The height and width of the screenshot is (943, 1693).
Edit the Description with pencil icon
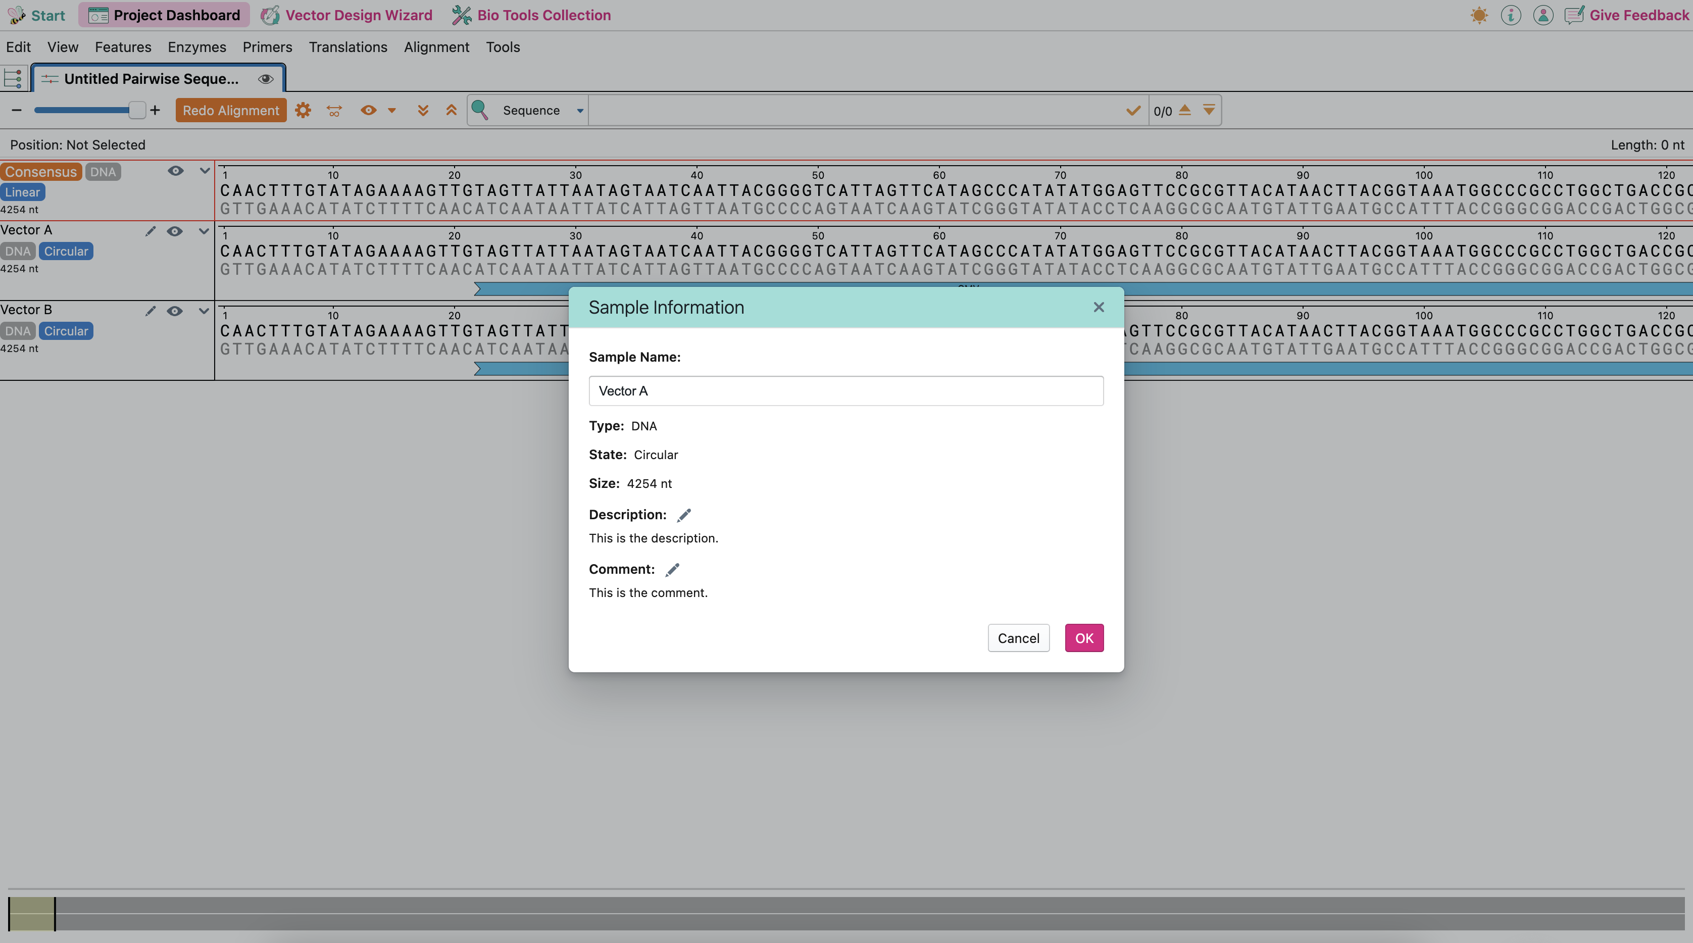(683, 515)
